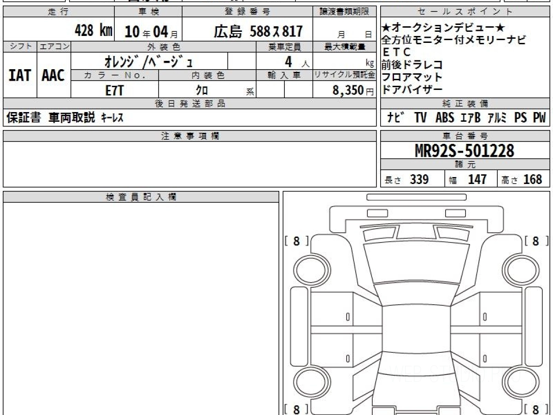553x415 pixels.
Task: Click the "[ 8 ]" mark at upper-left wheel
Action: (296, 241)
